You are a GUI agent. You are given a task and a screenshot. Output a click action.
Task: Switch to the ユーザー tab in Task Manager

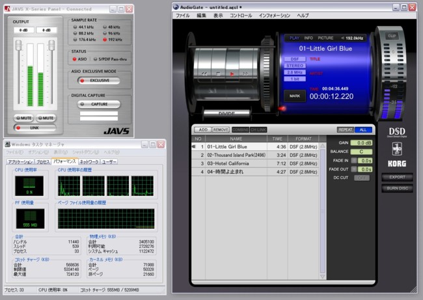[109, 161]
